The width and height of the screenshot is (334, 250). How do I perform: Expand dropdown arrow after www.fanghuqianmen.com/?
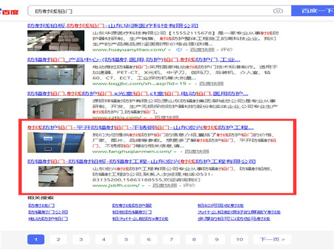(x=175, y=152)
